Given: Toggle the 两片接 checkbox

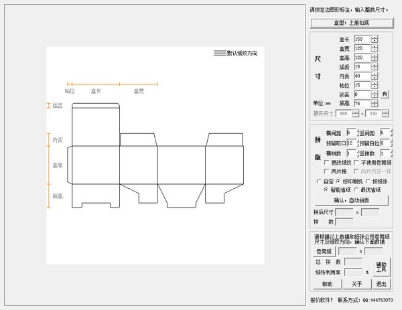Looking at the screenshot, I should [x=328, y=171].
